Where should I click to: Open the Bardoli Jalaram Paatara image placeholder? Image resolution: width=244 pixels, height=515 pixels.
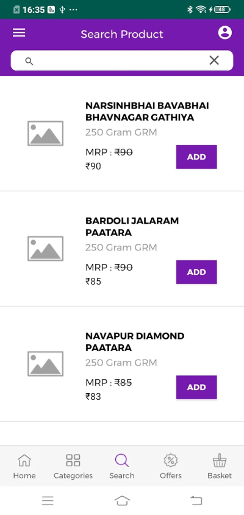click(45, 249)
